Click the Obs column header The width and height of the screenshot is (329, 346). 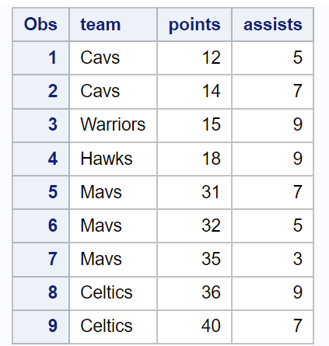40,25
